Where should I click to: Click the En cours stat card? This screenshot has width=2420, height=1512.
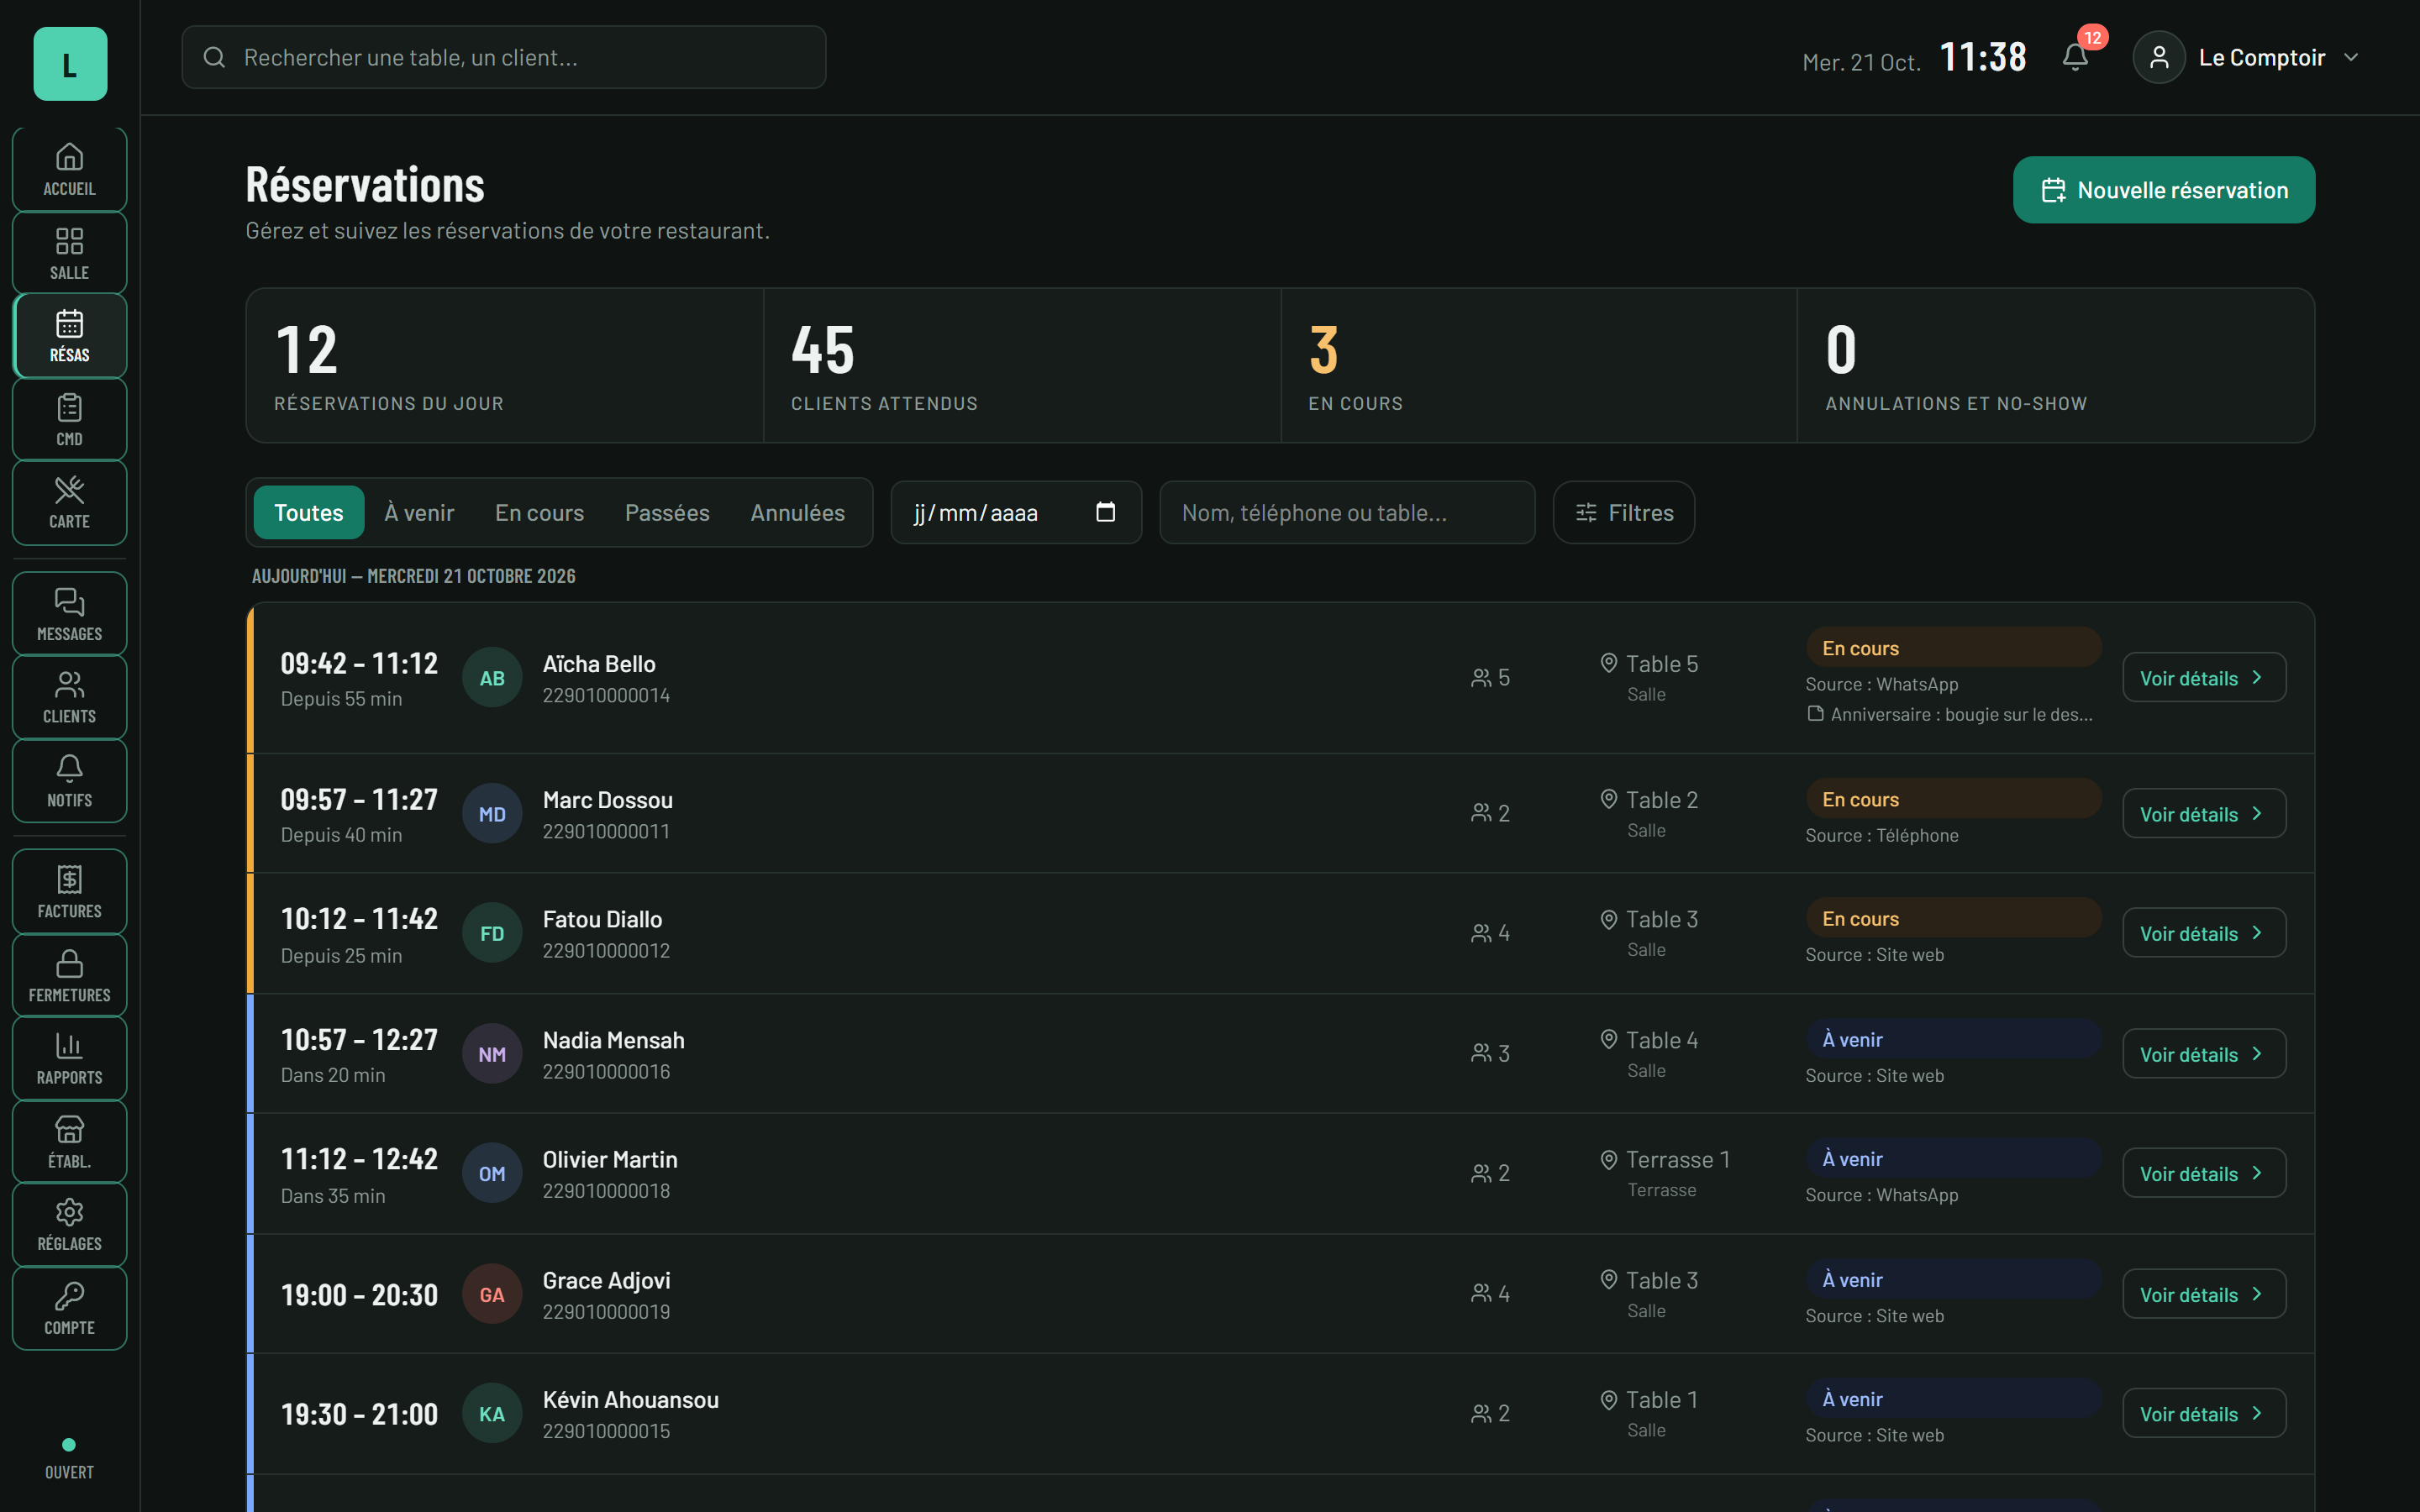tap(1538, 366)
